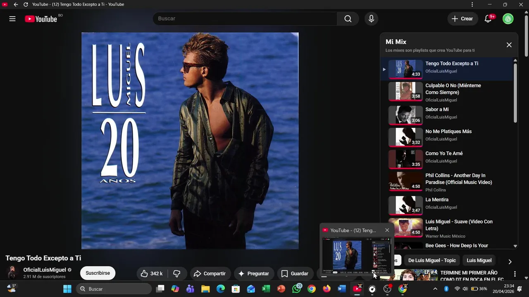
Task: Open the notifications bell
Action: click(488, 19)
